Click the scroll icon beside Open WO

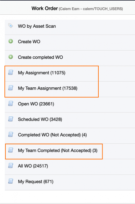pyautogui.click(x=11, y=103)
